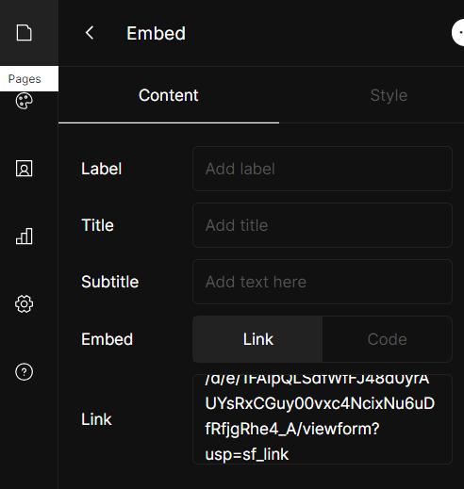Click the Add label input field
This screenshot has width=464, height=489.
point(323,169)
